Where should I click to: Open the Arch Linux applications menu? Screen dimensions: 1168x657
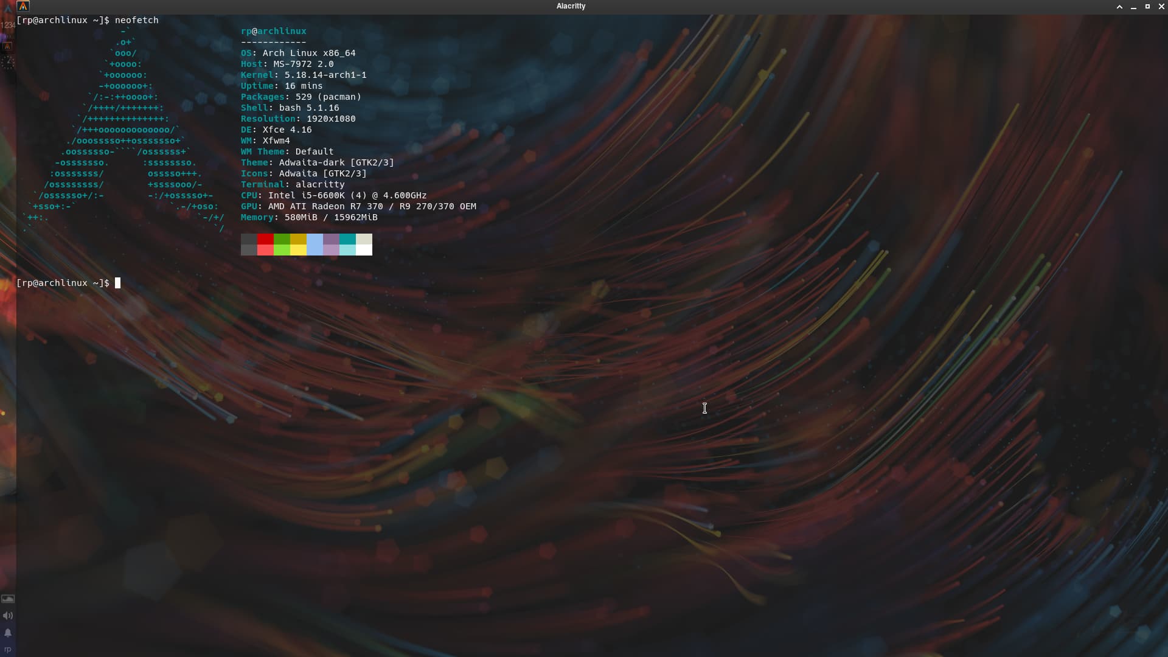tap(8, 9)
